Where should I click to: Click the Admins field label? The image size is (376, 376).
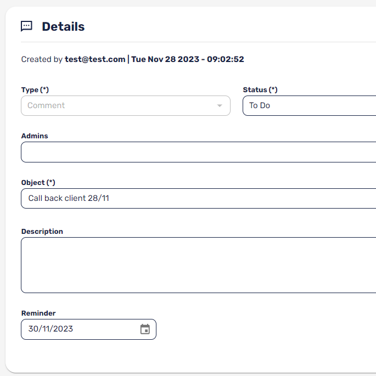35,136
